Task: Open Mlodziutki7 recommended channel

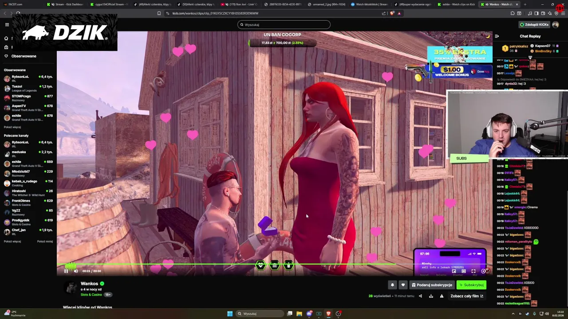Action: (x=28, y=173)
